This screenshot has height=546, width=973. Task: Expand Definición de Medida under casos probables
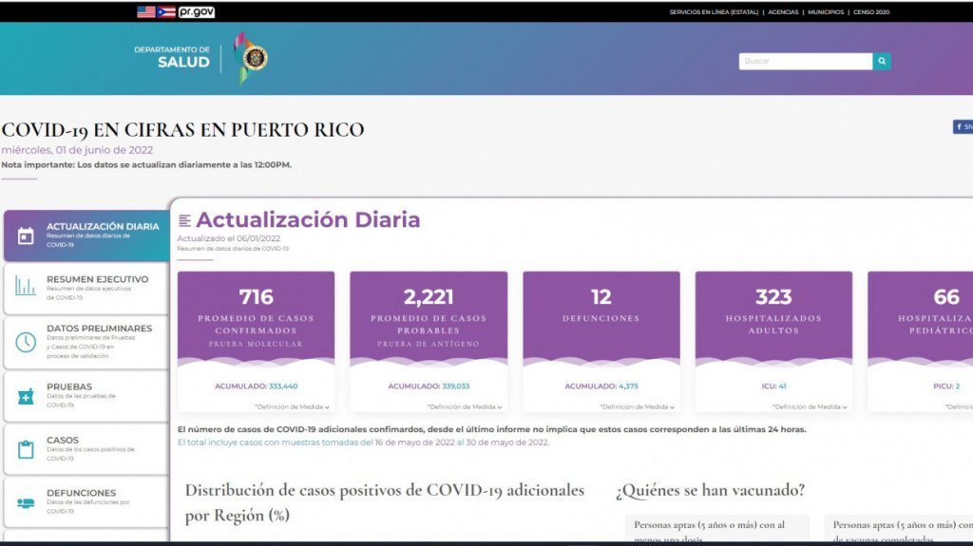coord(464,407)
